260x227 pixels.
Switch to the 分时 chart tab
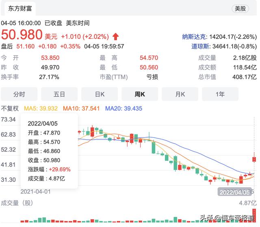click(19, 94)
